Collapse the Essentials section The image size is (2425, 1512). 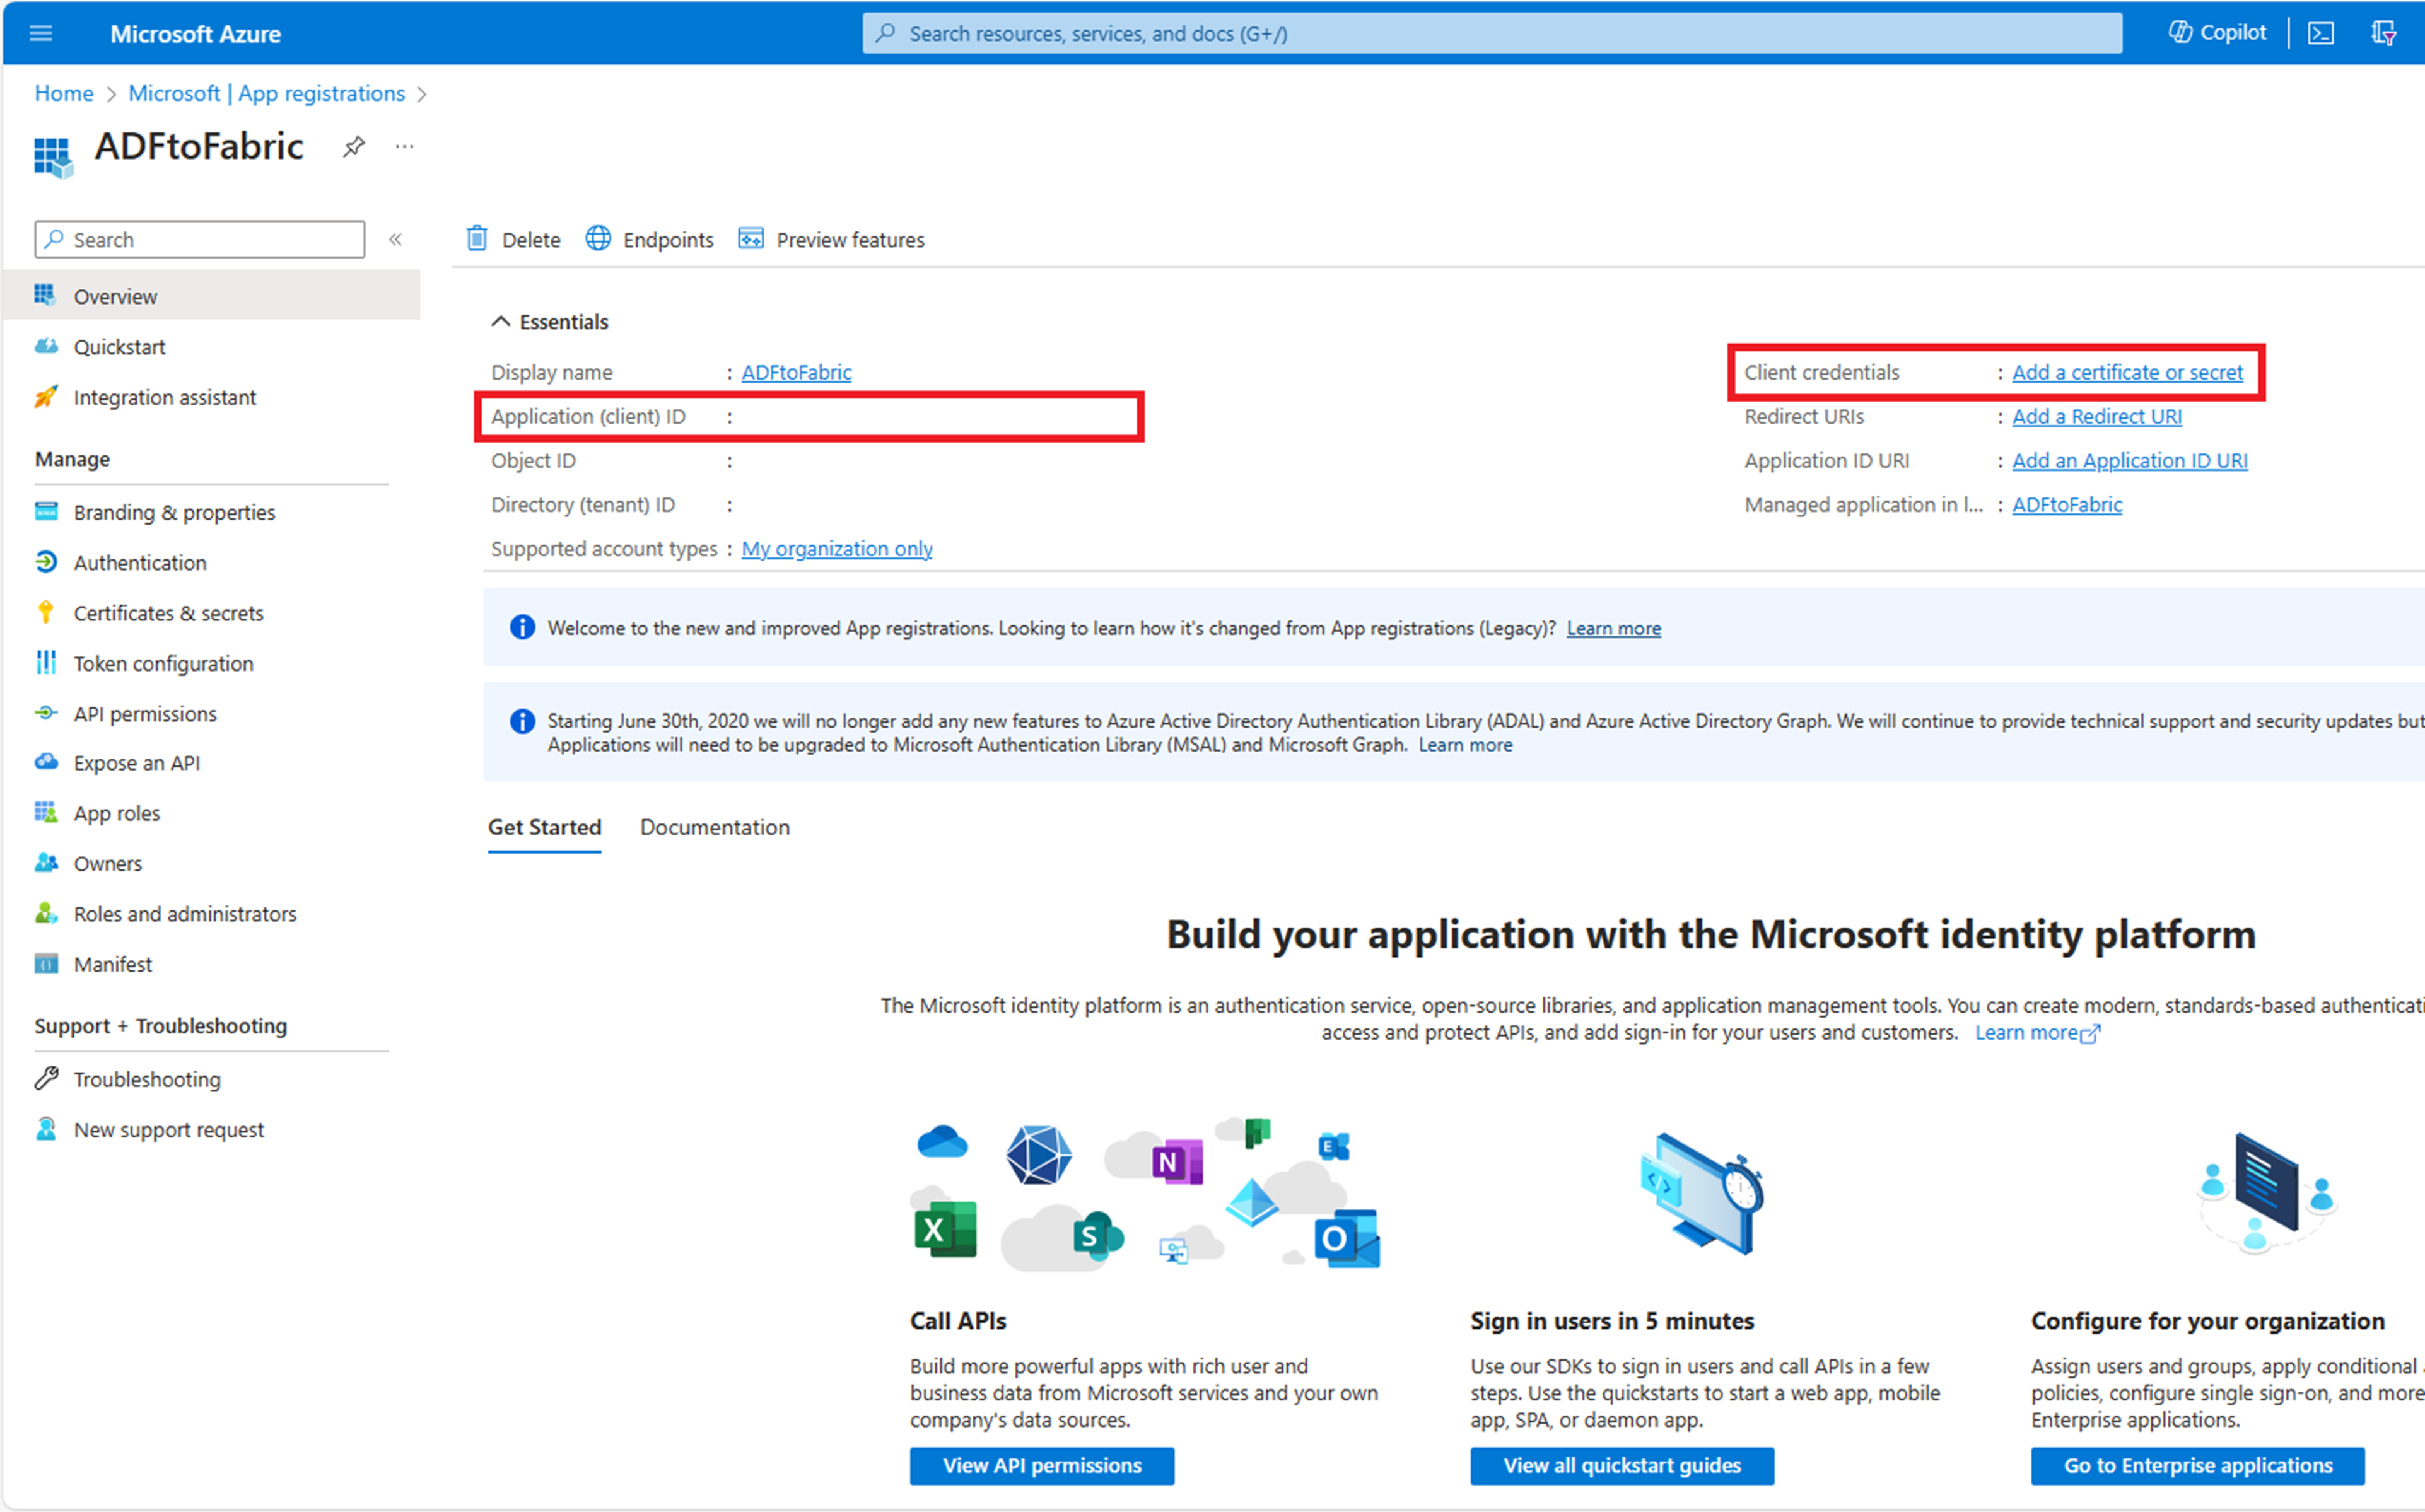[500, 322]
